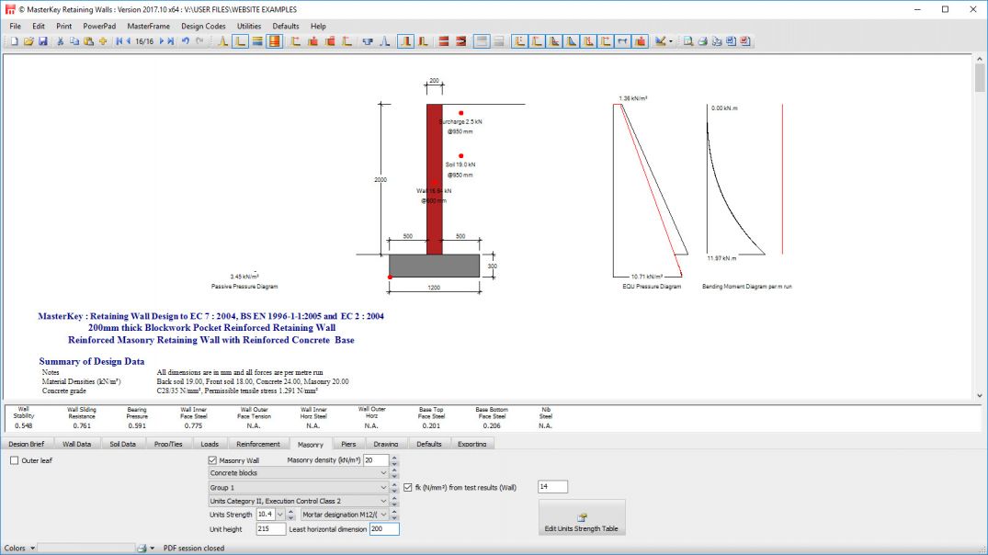Screen dimensions: 988x555
Task: Click the Save floppy disk icon
Action: coord(43,41)
